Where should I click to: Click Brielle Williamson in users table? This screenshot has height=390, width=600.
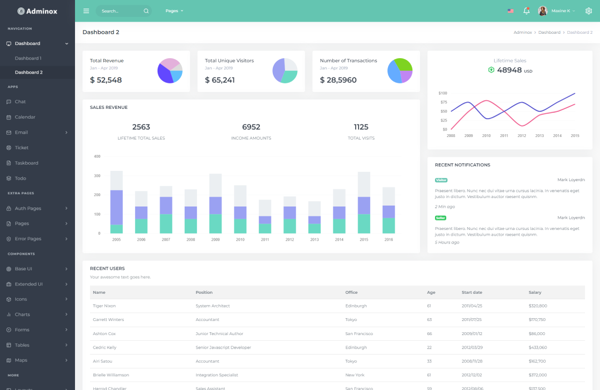pos(111,375)
